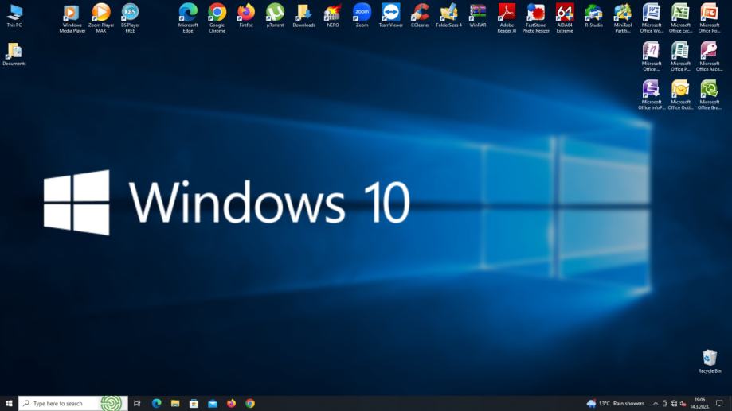Open the Downloads folder shortcut
The height and width of the screenshot is (411, 732).
click(304, 15)
